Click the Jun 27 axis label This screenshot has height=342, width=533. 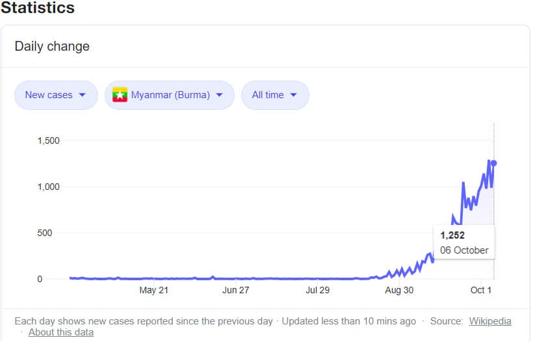(x=235, y=290)
